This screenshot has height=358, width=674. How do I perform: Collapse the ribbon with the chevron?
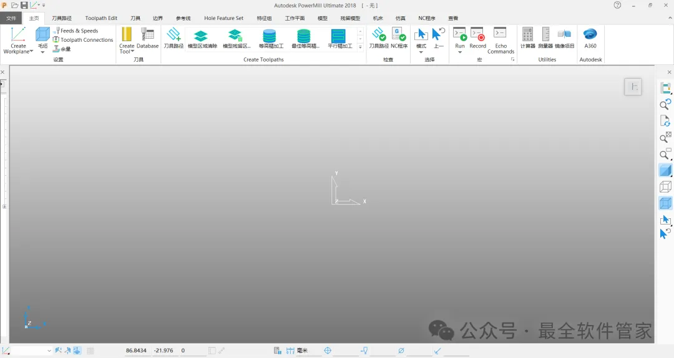click(x=670, y=18)
